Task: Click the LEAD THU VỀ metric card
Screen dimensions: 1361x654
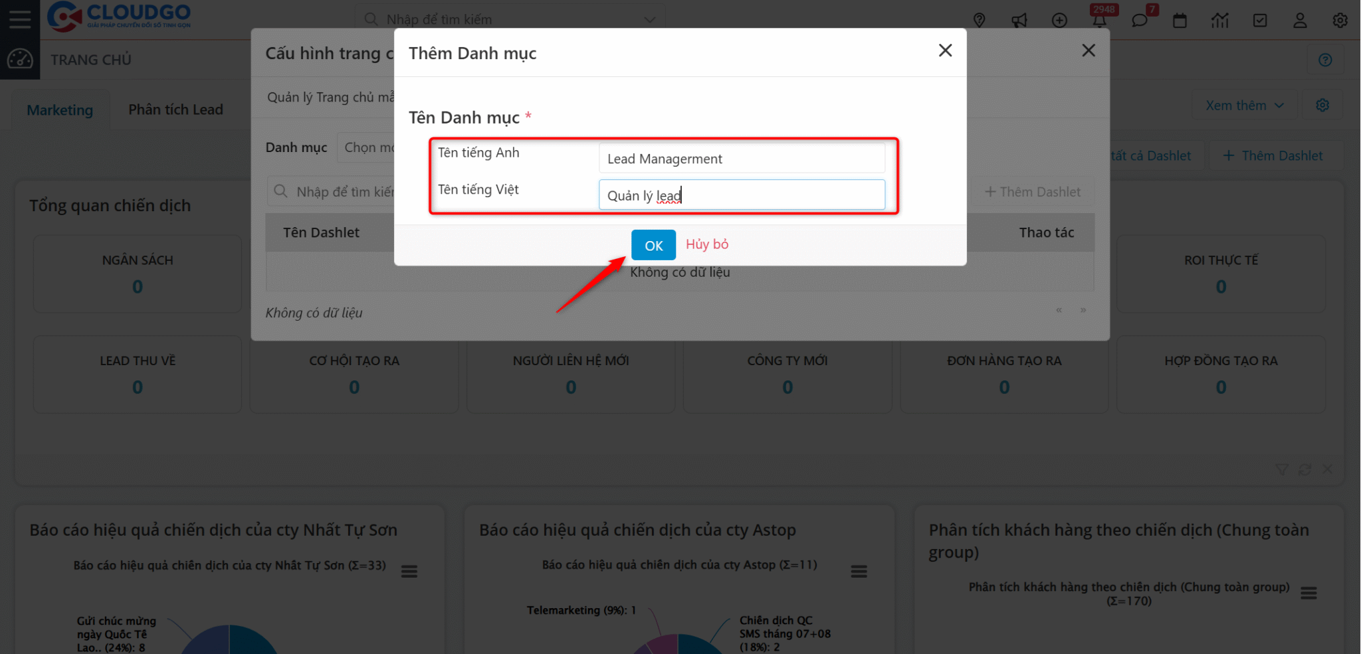Action: (x=138, y=374)
